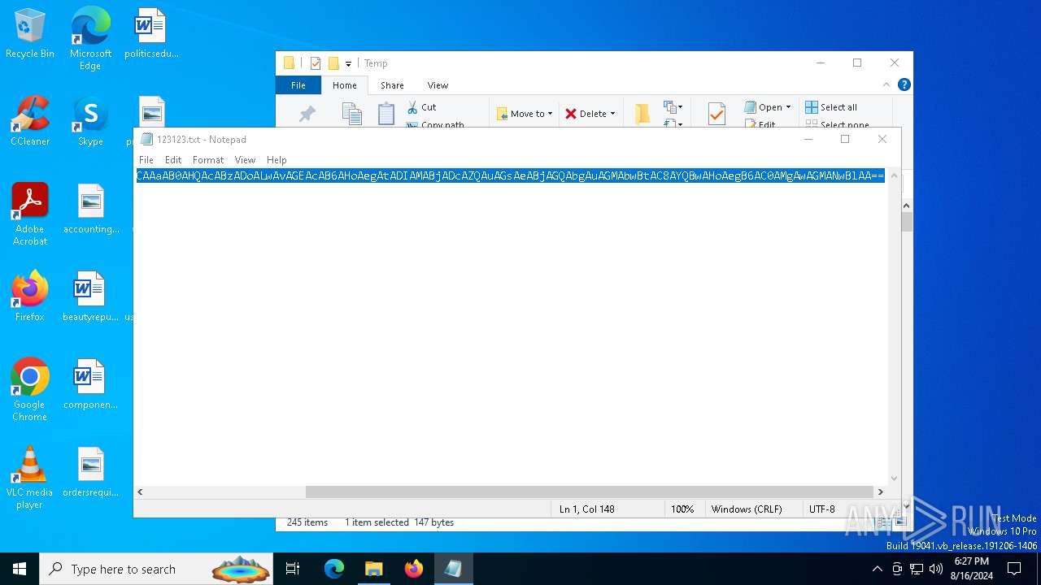Open the Customize Quick Access Toolbar dropdown
This screenshot has height=585, width=1041.
(x=348, y=63)
